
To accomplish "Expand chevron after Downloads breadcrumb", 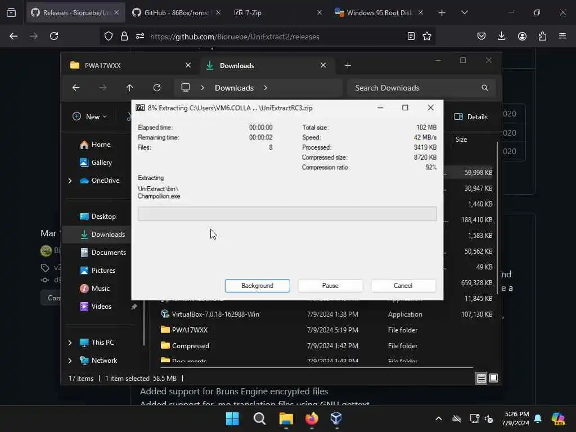I will tap(265, 88).
